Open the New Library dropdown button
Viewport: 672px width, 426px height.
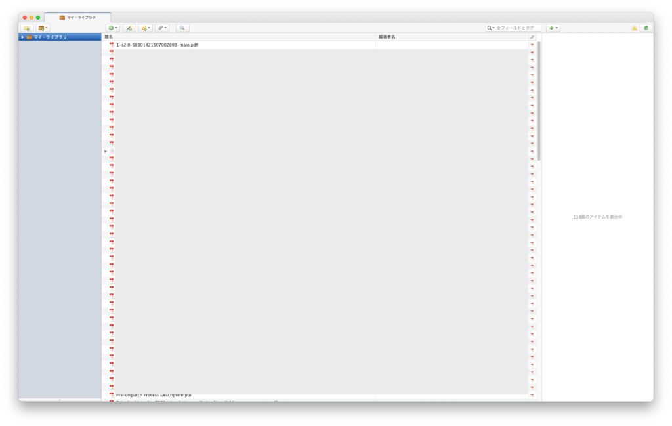point(43,28)
